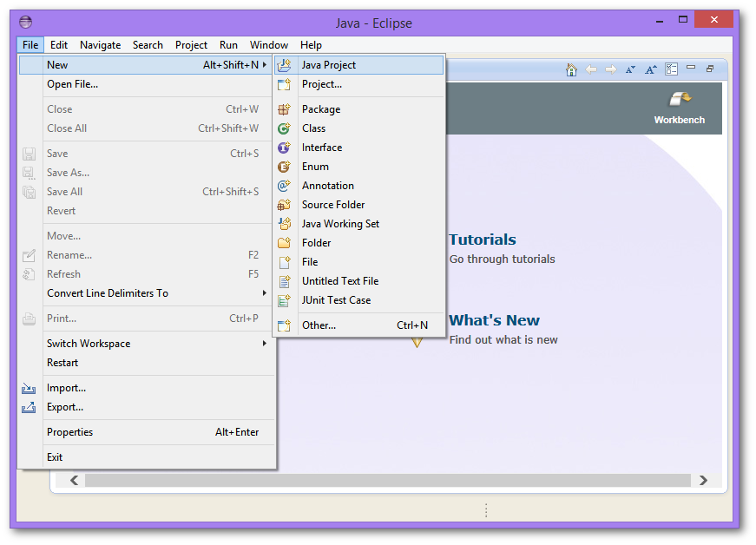The height and width of the screenshot is (545, 756).
Task: Select Class from New submenu
Action: 358,128
